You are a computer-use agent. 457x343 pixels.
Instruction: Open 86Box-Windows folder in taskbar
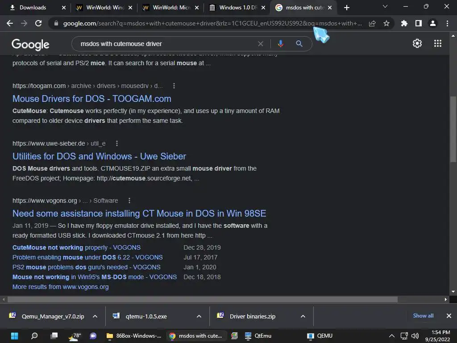click(x=134, y=336)
